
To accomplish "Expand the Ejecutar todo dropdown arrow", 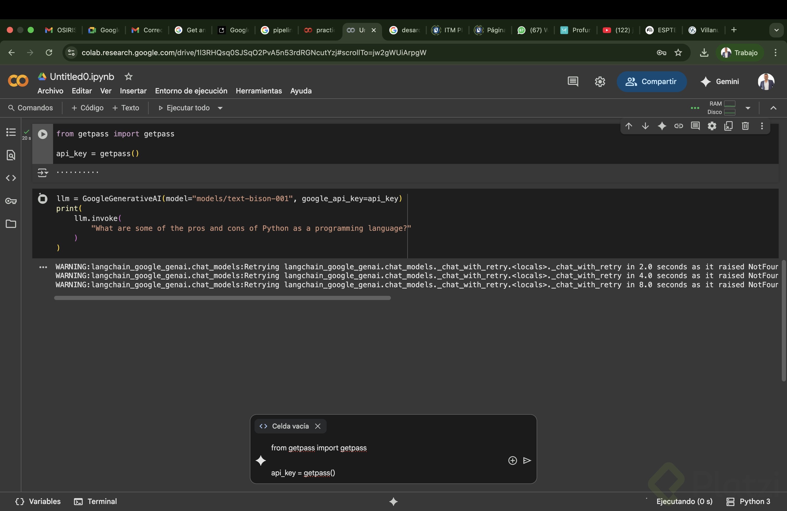I will tap(220, 108).
